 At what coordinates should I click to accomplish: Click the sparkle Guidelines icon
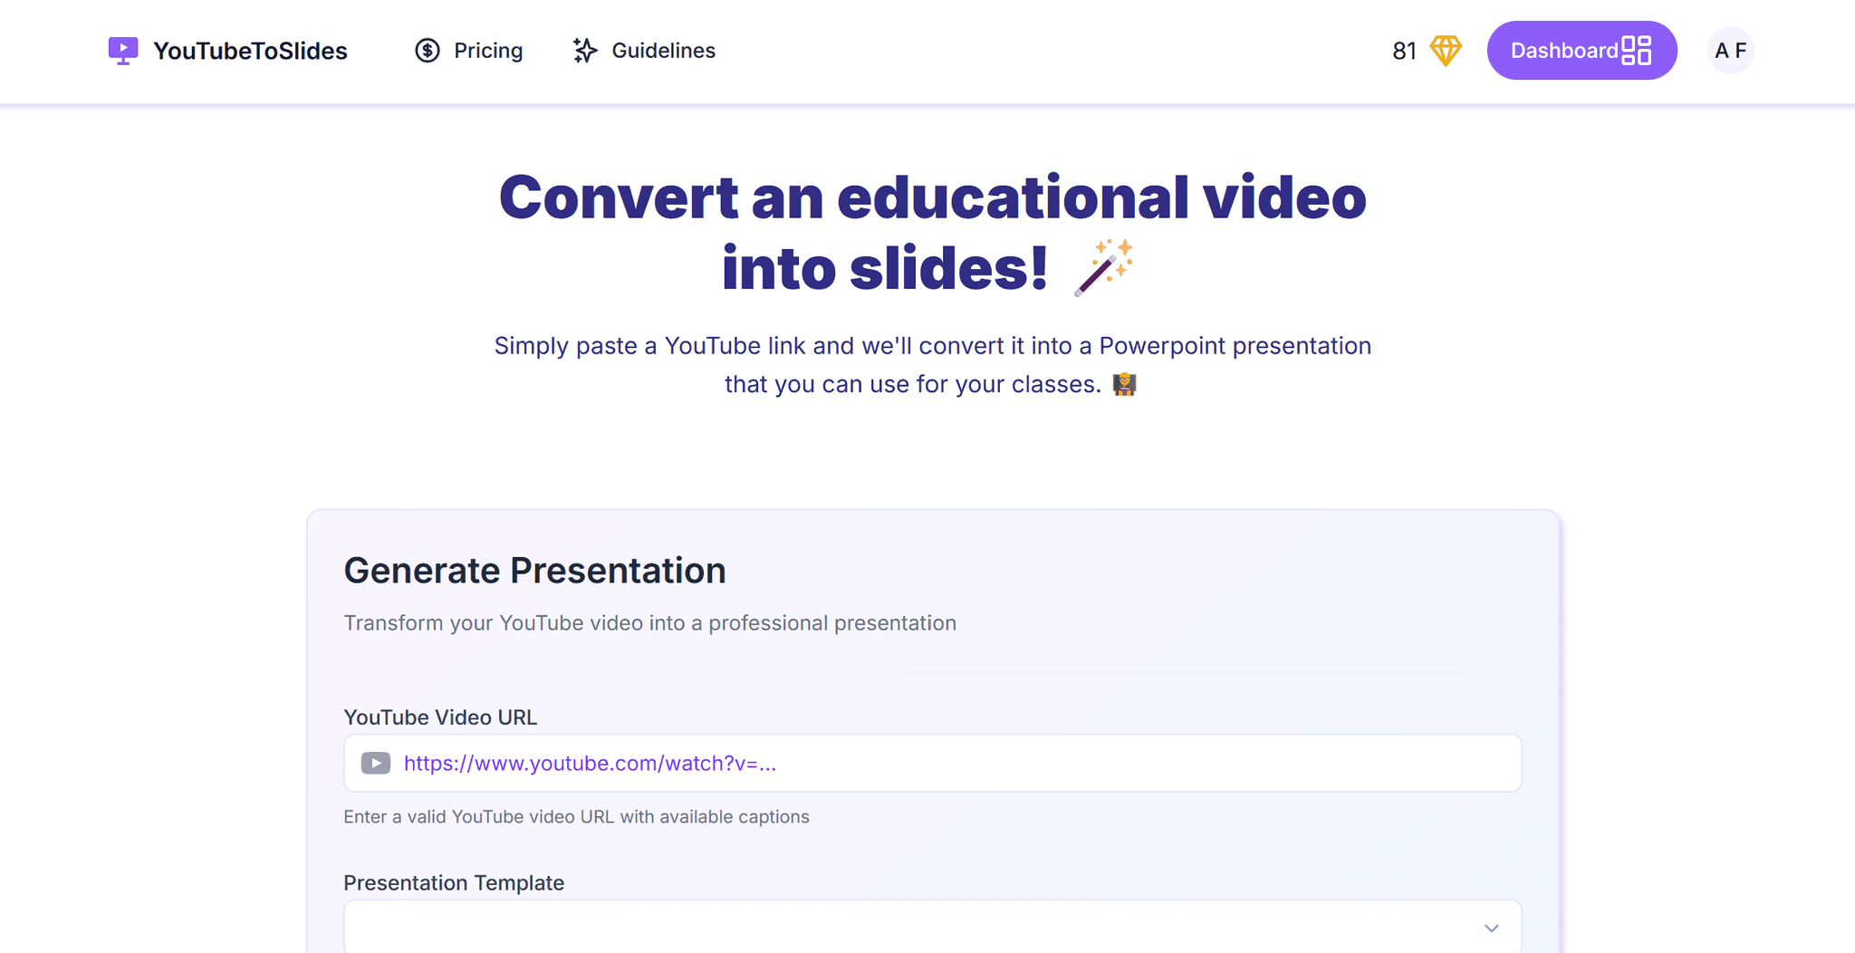click(x=585, y=51)
